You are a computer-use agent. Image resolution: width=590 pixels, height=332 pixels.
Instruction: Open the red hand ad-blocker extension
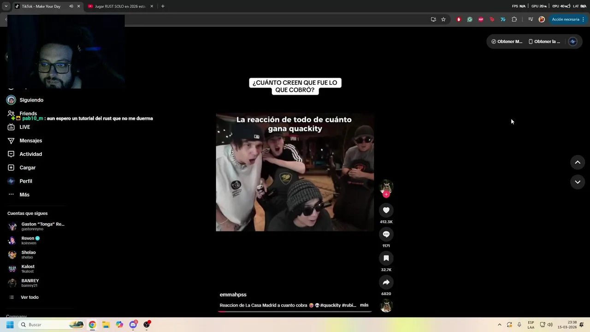tap(459, 19)
